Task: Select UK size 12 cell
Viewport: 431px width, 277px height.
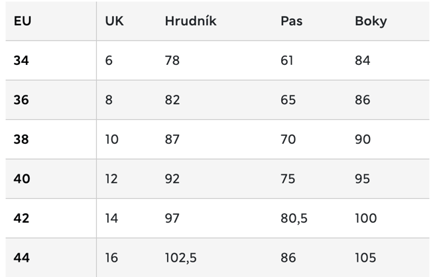Action: [x=111, y=179]
